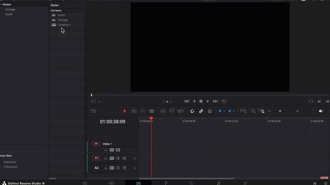Go to previous keyframe arrow in viewer controls
Image resolution: width=330 pixels, height=185 pixels.
[x=163, y=102]
